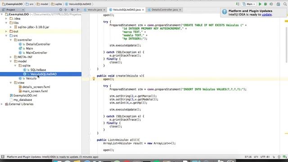This screenshot has height=162, width=288.
Task: Click read-only lock icon in status bar
Action: pos(274,157)
